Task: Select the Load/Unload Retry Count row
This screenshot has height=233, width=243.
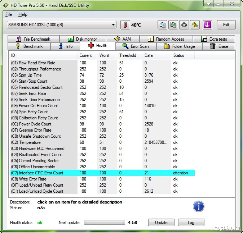Action: (x=103, y=185)
